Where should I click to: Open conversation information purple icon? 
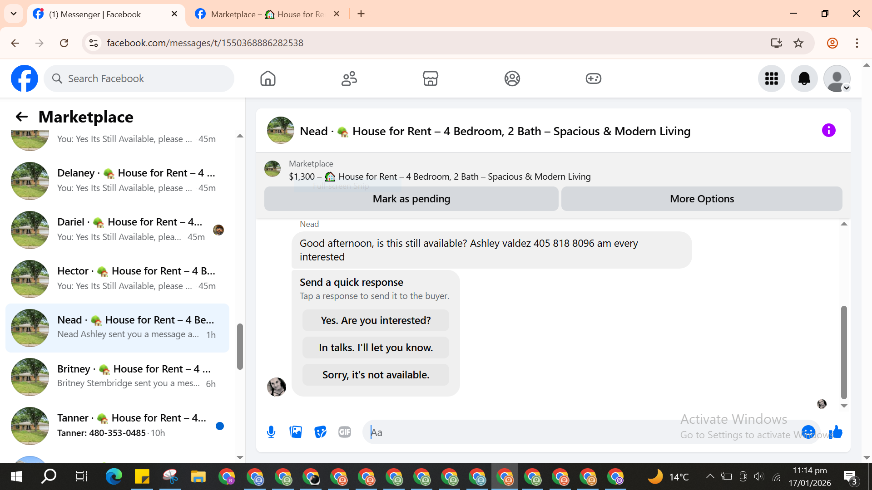828,131
